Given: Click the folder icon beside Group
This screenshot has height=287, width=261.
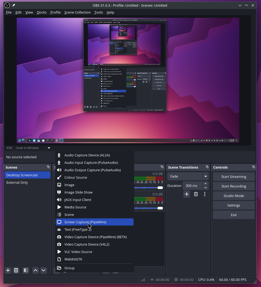Looking at the screenshot, I should point(59,268).
